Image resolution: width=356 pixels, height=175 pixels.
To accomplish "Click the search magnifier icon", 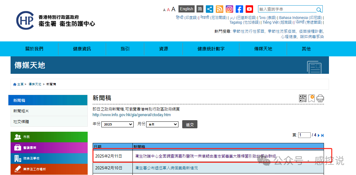I will [319, 10].
